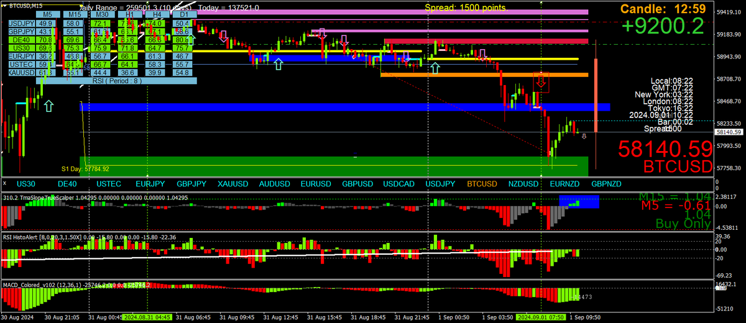Select the M15 column header in RSI table
Viewport: 746px width, 323px height.
pyautogui.click(x=75, y=14)
